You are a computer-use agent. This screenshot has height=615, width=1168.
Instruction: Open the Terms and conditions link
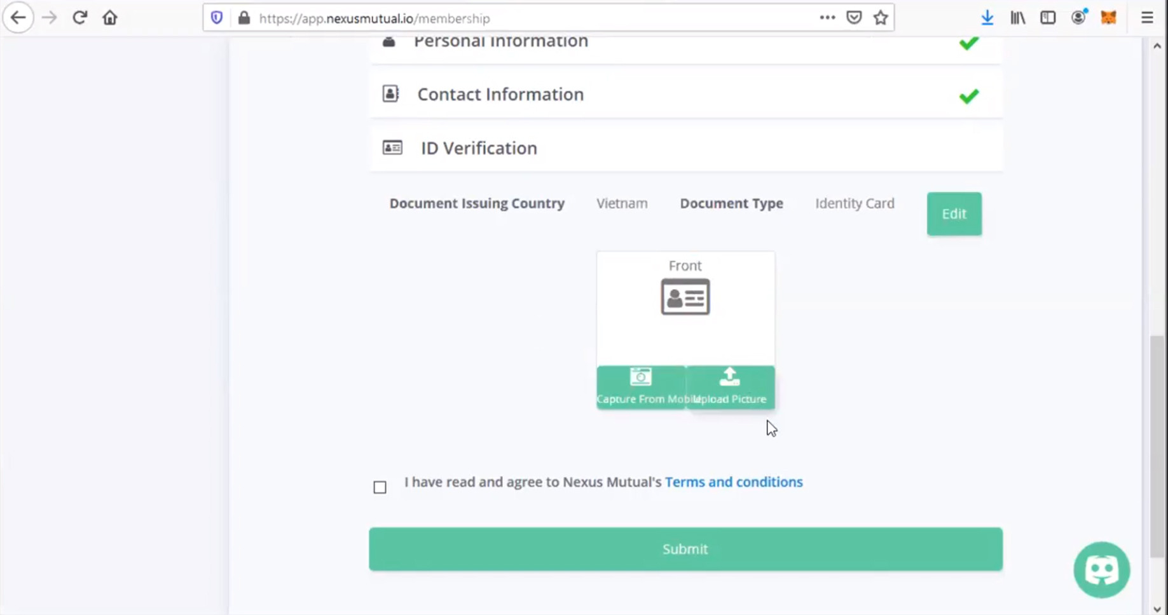[734, 482]
